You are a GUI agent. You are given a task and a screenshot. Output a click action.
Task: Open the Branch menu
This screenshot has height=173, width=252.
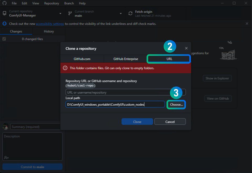tap(69, 3)
